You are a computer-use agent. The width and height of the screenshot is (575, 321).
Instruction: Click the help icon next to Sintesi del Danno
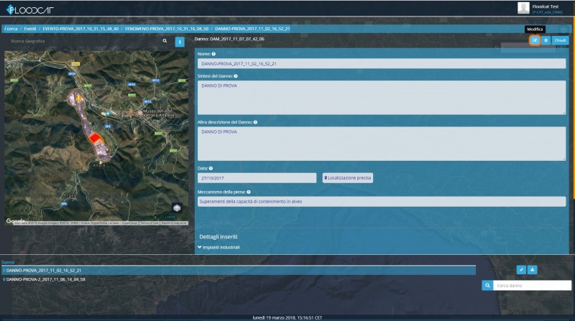point(236,76)
